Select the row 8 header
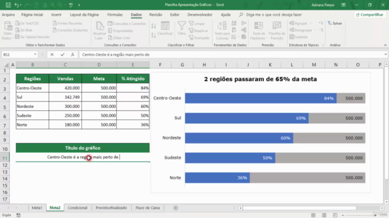 pyautogui.click(x=4, y=133)
